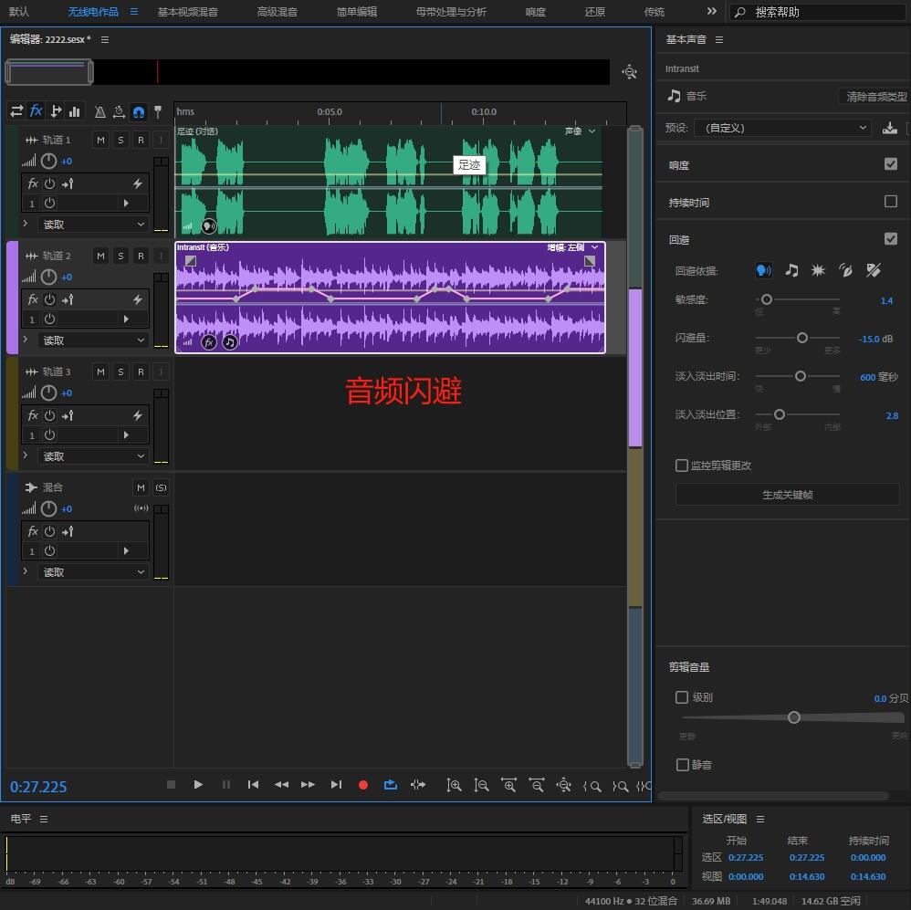Choose music as the ducking target

[791, 270]
